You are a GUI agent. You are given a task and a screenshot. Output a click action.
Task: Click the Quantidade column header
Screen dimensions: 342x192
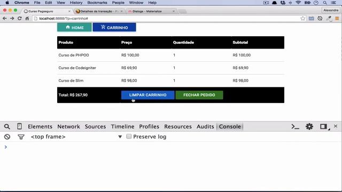click(x=183, y=43)
